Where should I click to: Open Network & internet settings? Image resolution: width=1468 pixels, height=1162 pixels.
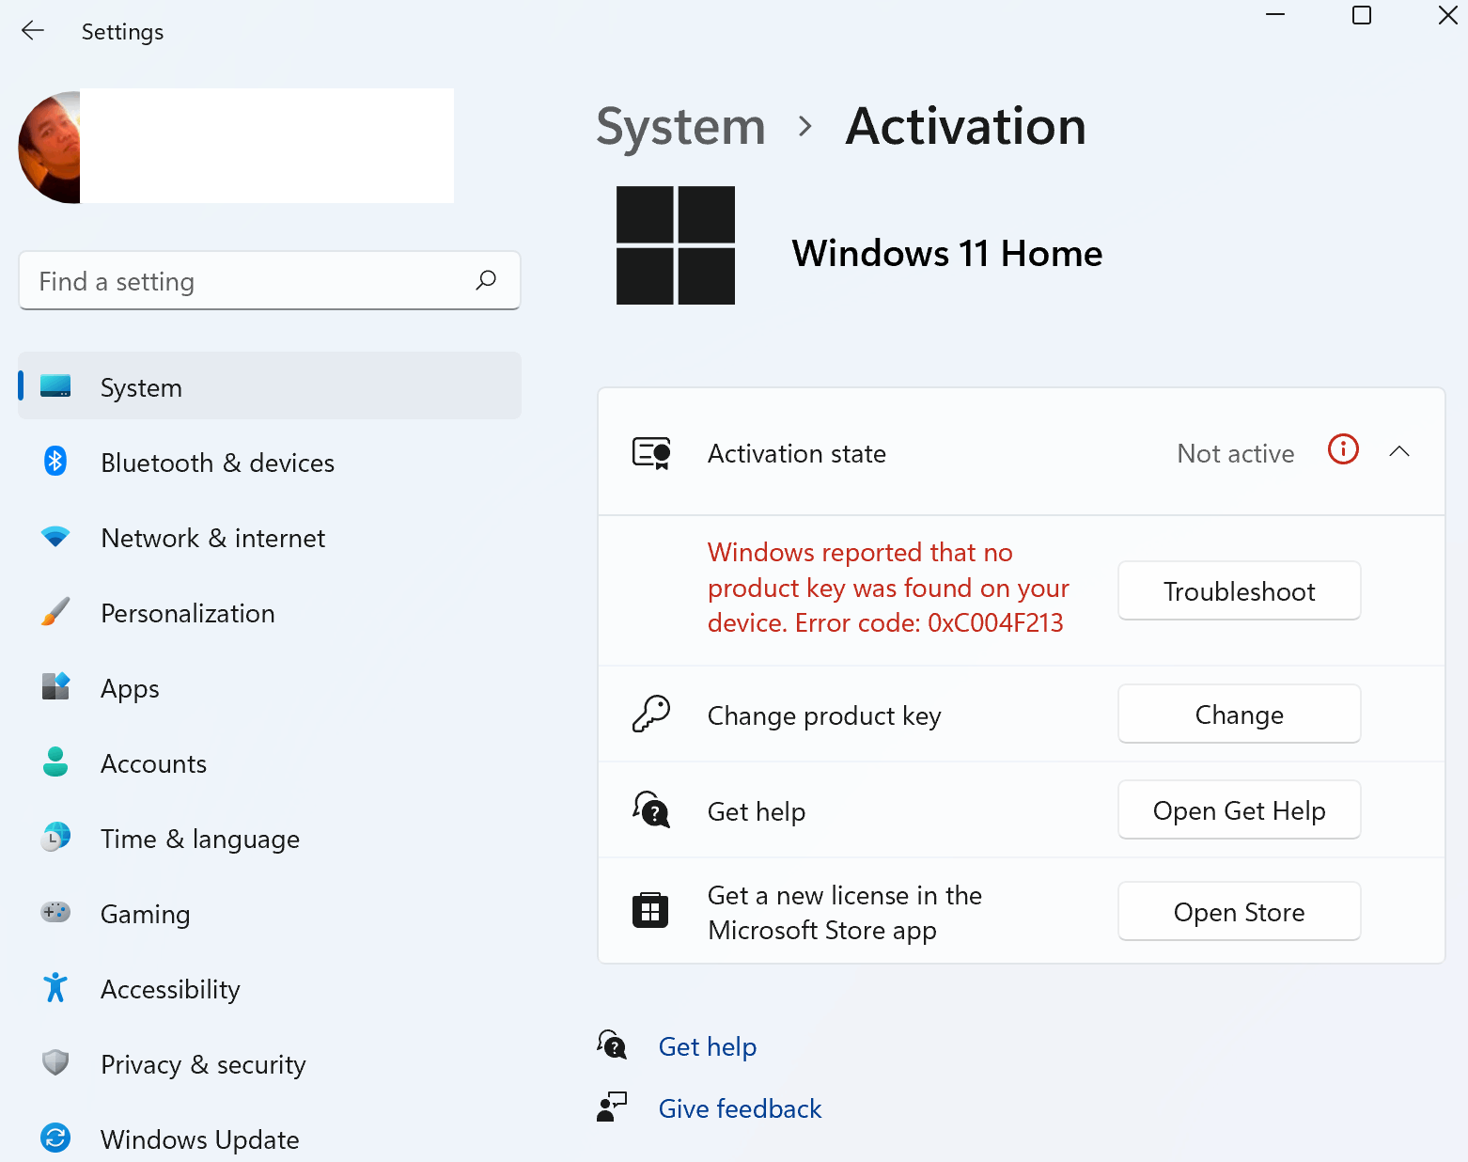[x=270, y=537]
